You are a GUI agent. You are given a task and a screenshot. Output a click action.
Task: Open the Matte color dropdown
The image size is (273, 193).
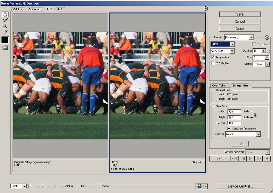click(268, 64)
